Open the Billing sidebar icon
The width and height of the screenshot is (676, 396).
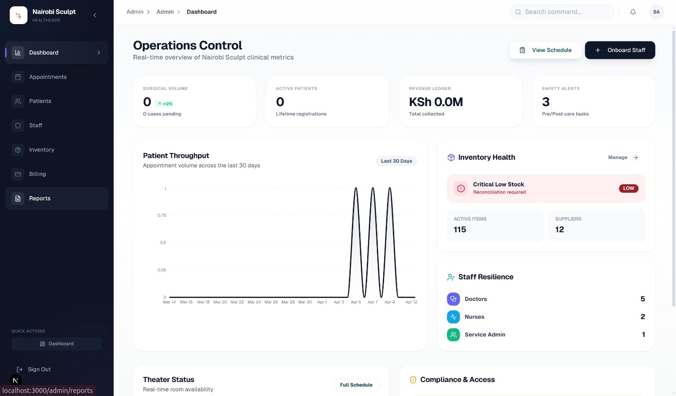pos(18,174)
